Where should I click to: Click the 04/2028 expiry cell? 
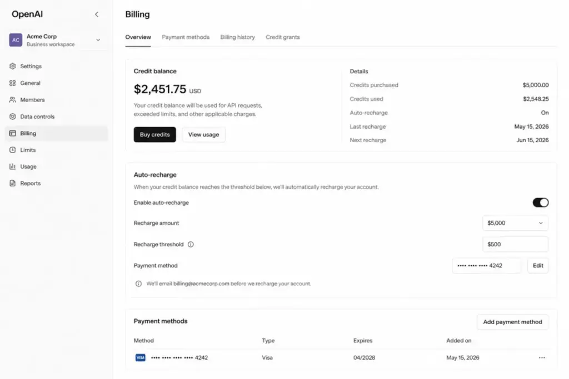[364, 357]
